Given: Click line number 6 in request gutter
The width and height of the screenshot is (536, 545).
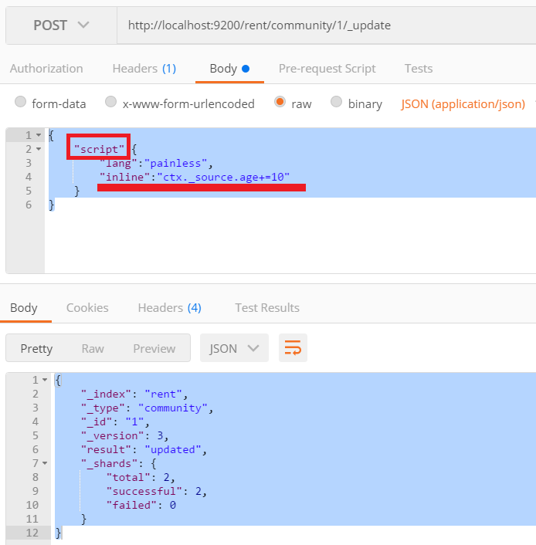Looking at the screenshot, I should coord(29,205).
